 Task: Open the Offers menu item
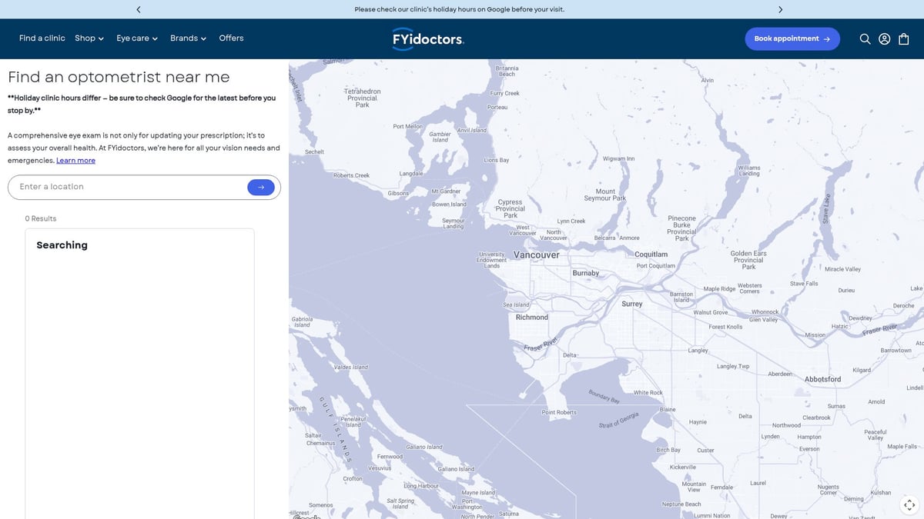point(231,38)
